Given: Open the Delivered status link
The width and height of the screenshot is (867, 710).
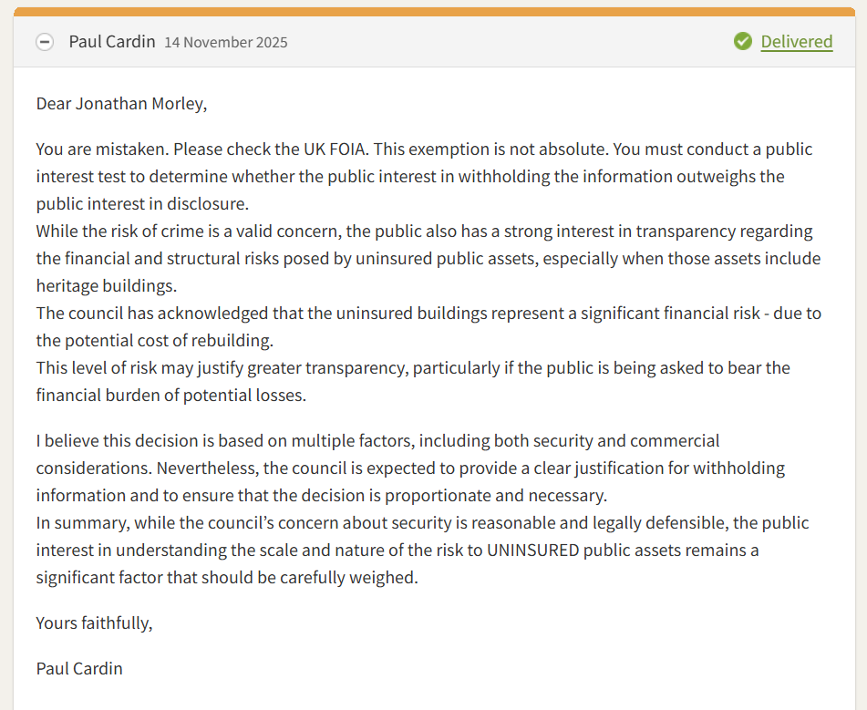Looking at the screenshot, I should point(796,42).
